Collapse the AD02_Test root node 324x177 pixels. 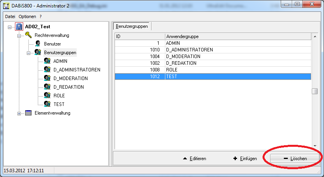pos(10,27)
